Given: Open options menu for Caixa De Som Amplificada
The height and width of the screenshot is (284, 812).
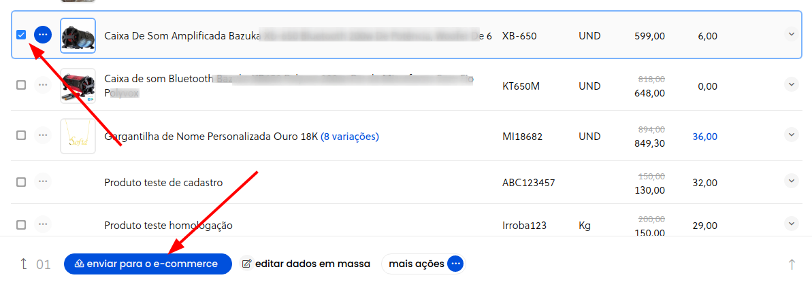Looking at the screenshot, I should point(43,35).
